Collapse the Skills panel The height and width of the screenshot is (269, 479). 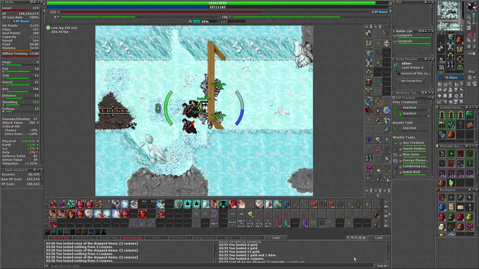point(39,2)
